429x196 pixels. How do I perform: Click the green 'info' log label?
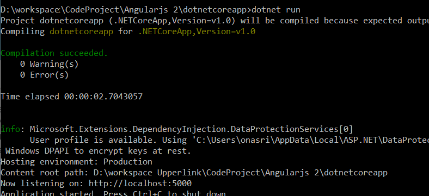(x=10, y=129)
